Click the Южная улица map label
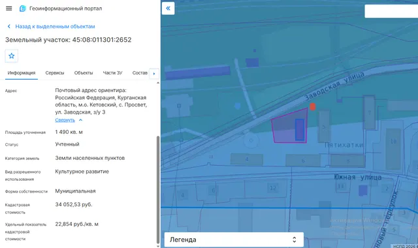Viewport: 418px width, 248px height. point(357,177)
